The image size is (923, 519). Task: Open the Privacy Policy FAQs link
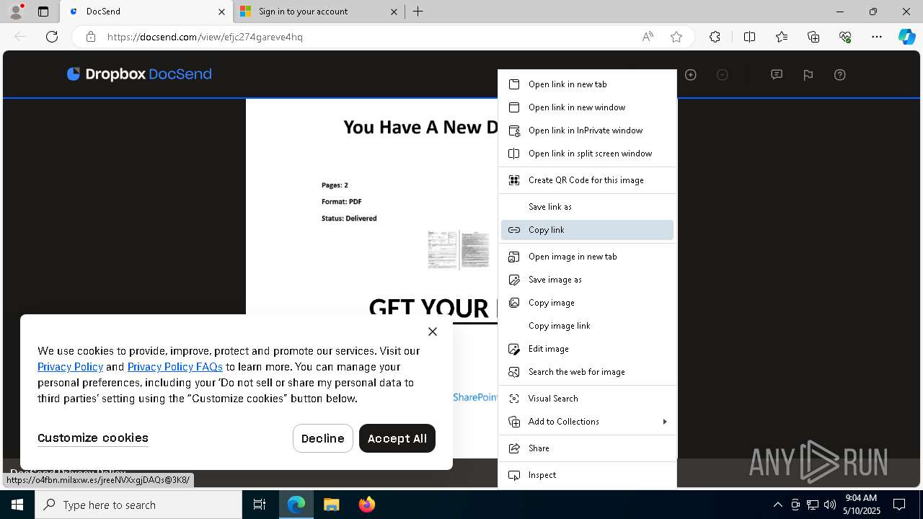tap(175, 367)
